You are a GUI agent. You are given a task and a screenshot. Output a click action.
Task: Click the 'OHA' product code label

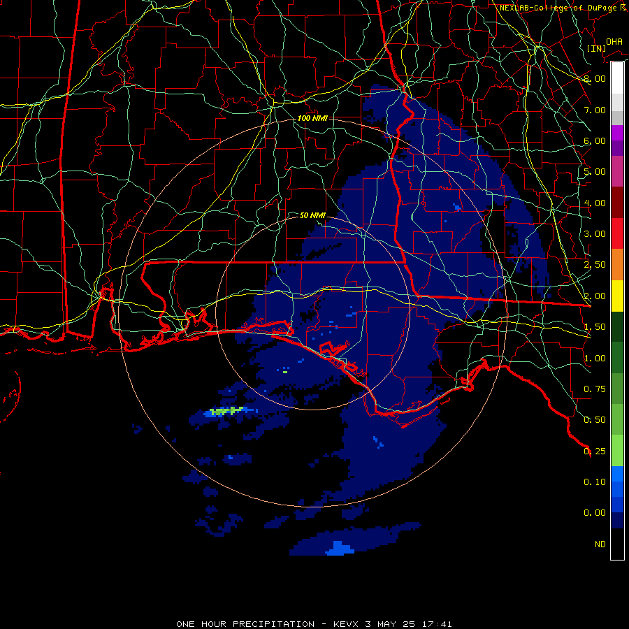(614, 42)
